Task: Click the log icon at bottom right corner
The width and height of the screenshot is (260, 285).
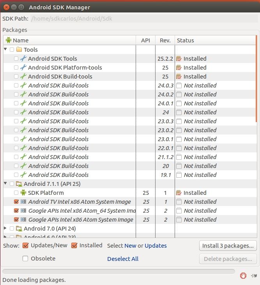Action: click(254, 276)
